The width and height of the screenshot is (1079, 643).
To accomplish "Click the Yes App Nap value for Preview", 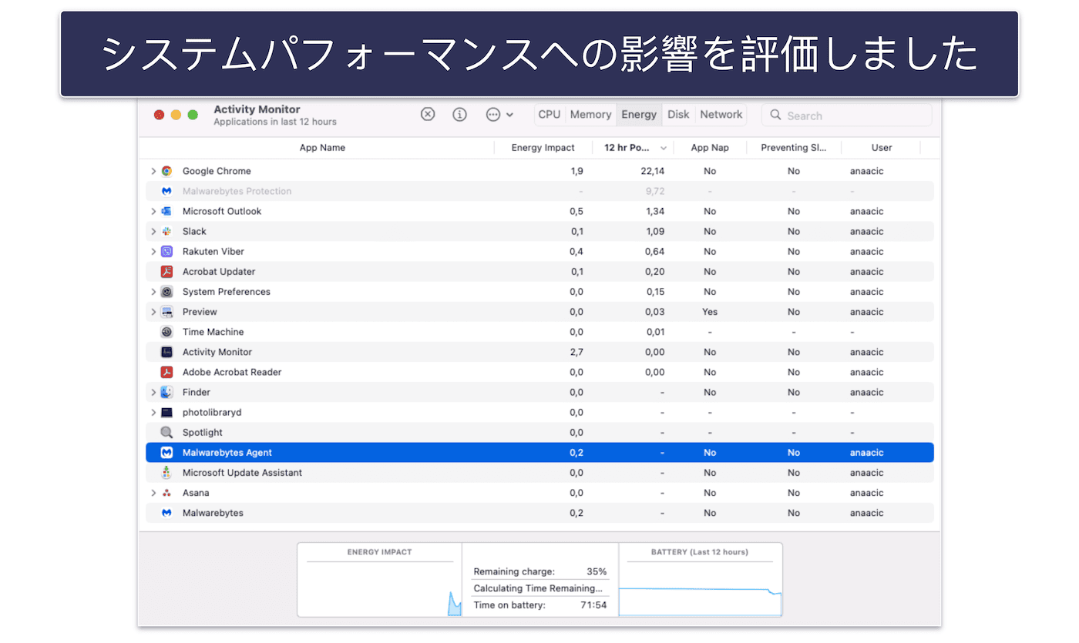I will (710, 312).
